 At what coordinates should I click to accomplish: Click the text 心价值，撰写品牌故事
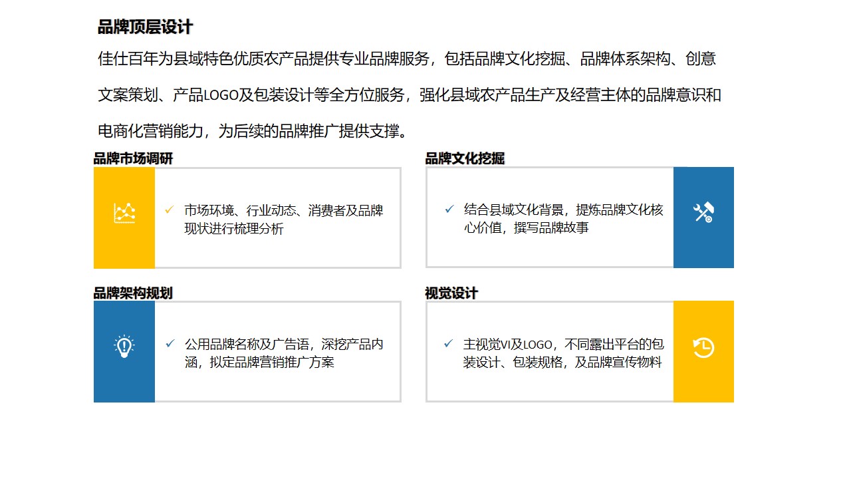[526, 228]
